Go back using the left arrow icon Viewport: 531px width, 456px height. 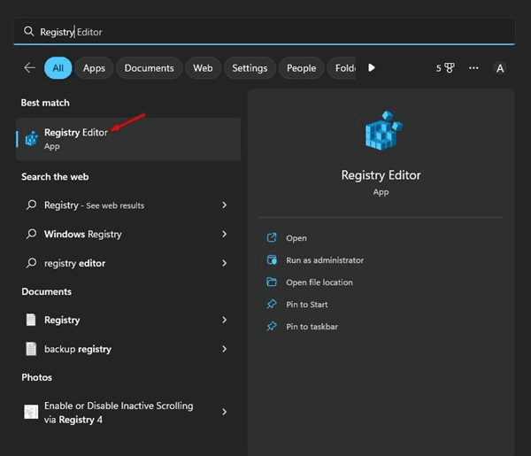point(30,68)
